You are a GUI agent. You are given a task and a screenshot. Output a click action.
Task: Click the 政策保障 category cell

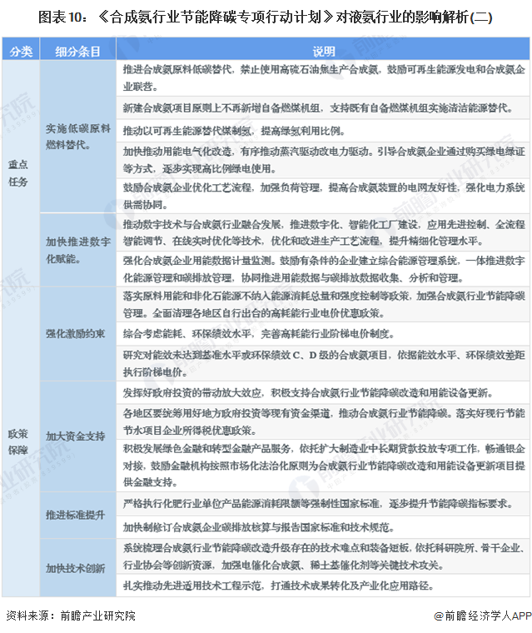click(x=21, y=441)
